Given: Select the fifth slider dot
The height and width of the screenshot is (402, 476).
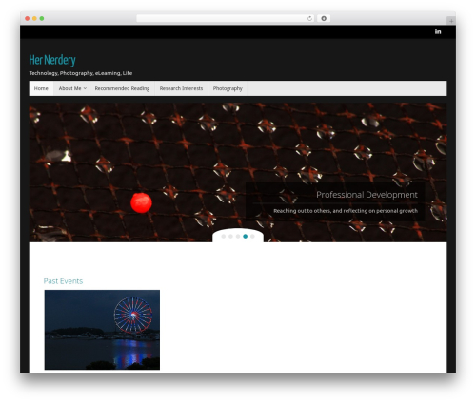Looking at the screenshot, I should coord(252,236).
